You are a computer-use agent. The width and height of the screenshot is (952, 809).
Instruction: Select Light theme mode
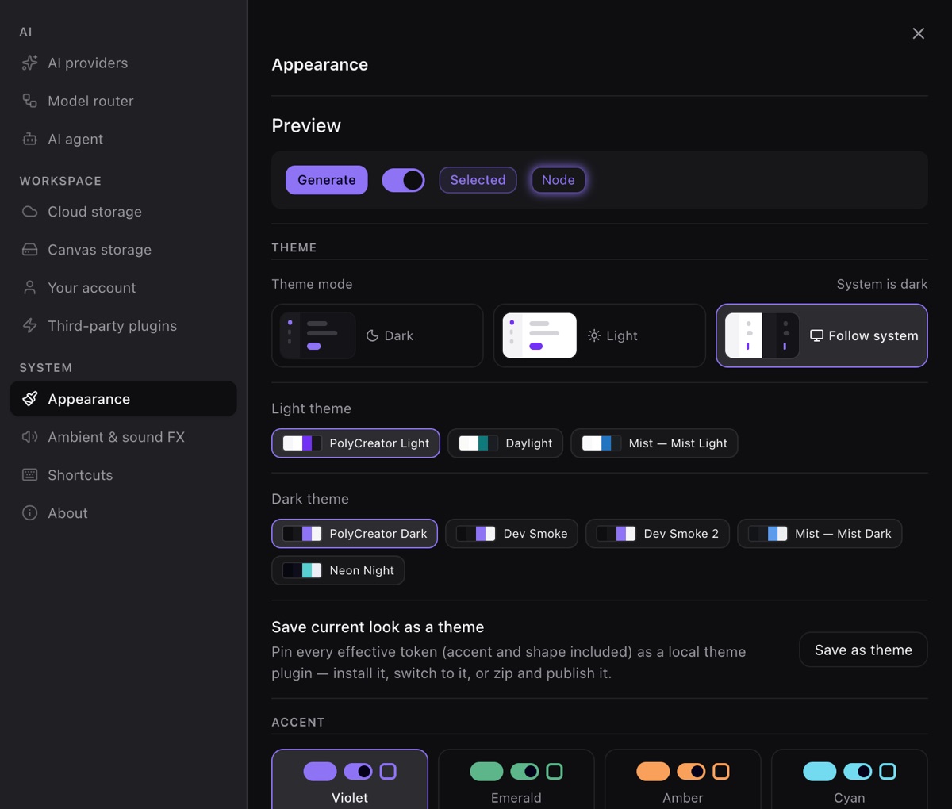pyautogui.click(x=600, y=335)
